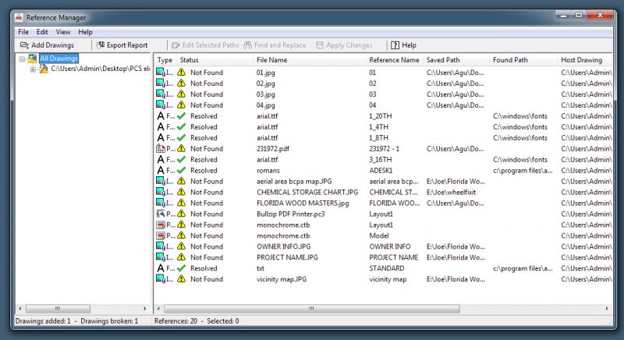Image resolution: width=624 pixels, height=340 pixels.
Task: Click the image type icon for vicinity map.JPG
Action: pyautogui.click(x=161, y=279)
